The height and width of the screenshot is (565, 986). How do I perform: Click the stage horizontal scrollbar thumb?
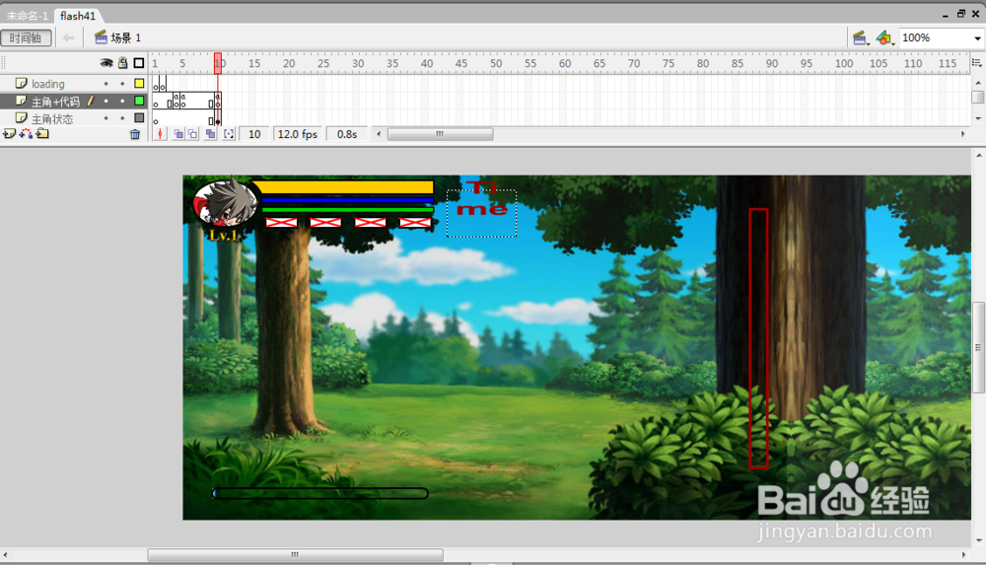295,555
